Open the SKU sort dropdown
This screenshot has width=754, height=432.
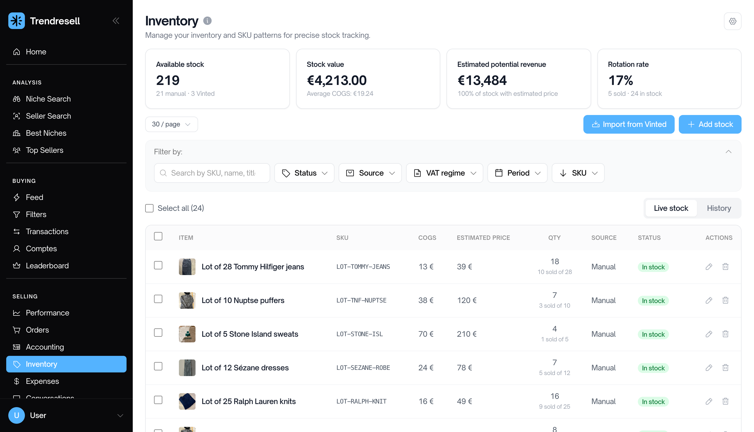pos(578,173)
